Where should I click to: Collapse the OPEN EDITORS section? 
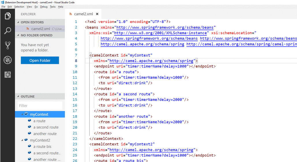coord(18,22)
